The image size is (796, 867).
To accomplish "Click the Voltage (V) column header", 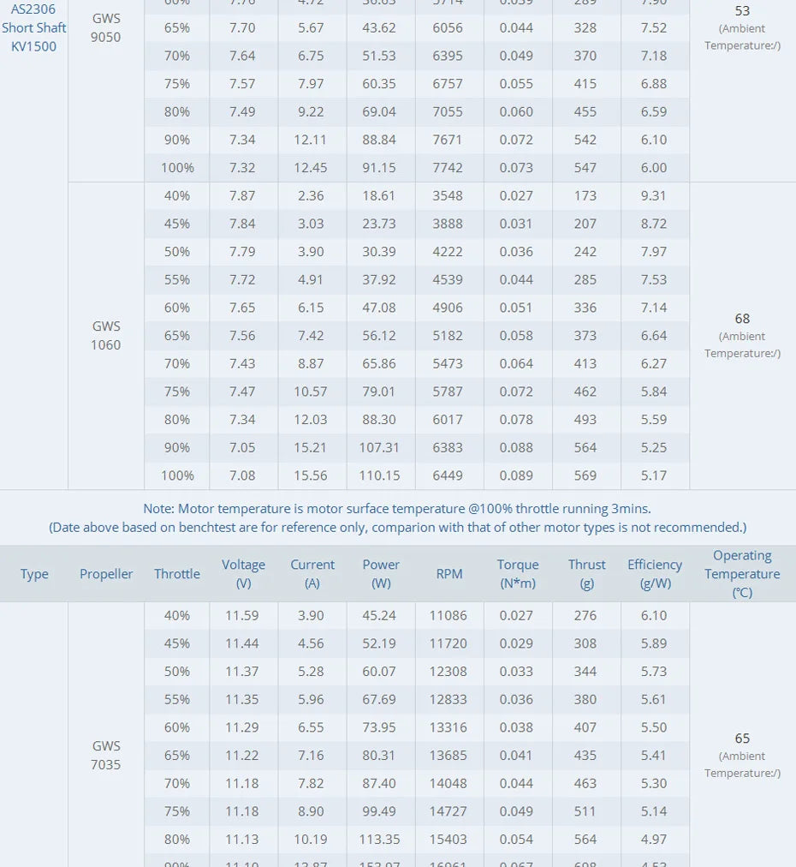I will [x=243, y=574].
